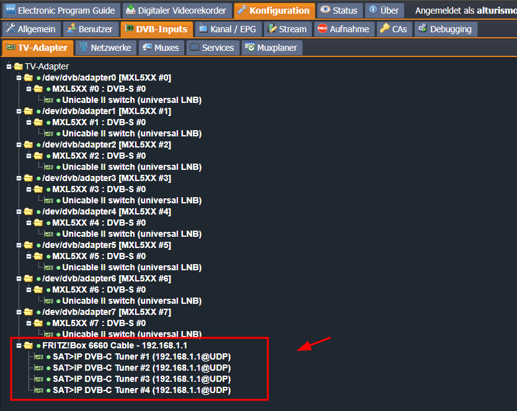Viewport: 517px width, 411px height.
Task: Switch to Digitaler Videorekorder tab
Action: click(177, 11)
